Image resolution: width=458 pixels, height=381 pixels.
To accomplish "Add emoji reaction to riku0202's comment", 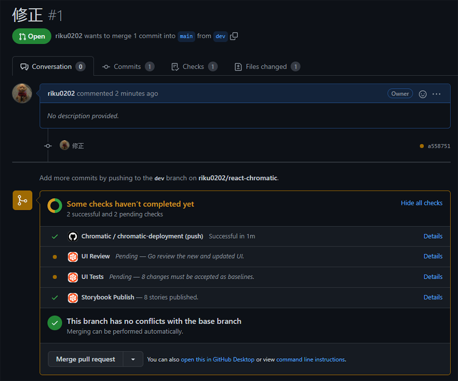I will pos(423,94).
